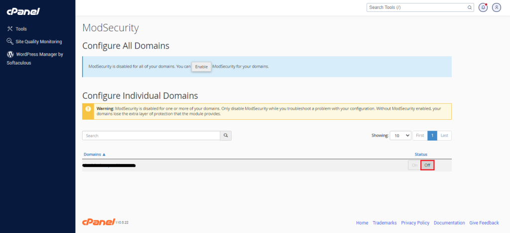
Task: Click the yellow warning exclamation icon
Action: point(88,109)
